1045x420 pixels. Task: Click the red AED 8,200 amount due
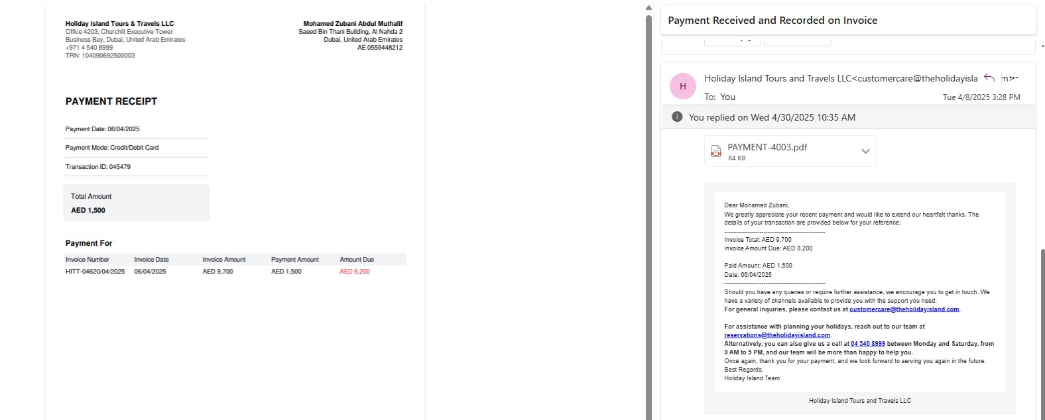click(355, 272)
